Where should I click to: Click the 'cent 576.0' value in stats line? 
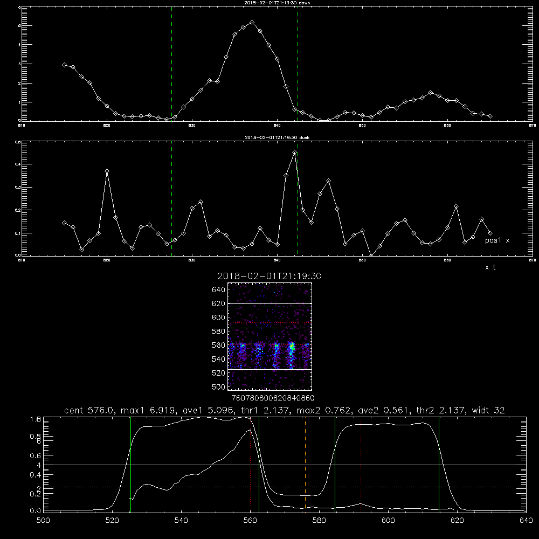[x=89, y=410]
